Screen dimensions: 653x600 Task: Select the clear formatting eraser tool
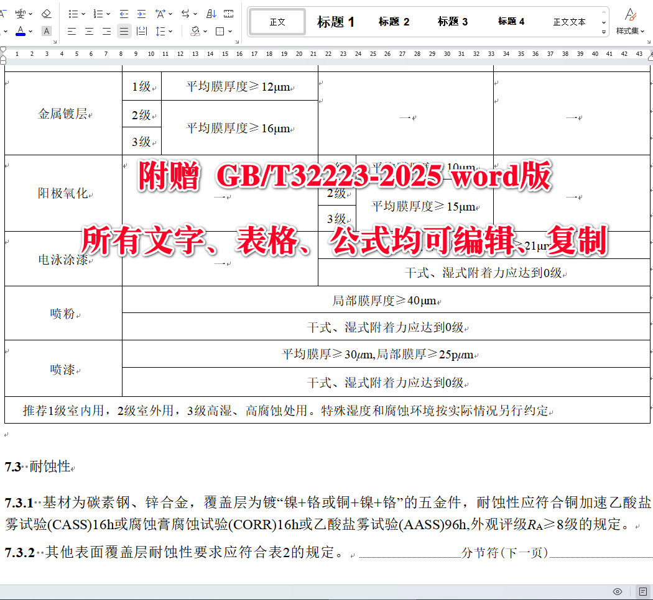(46, 13)
